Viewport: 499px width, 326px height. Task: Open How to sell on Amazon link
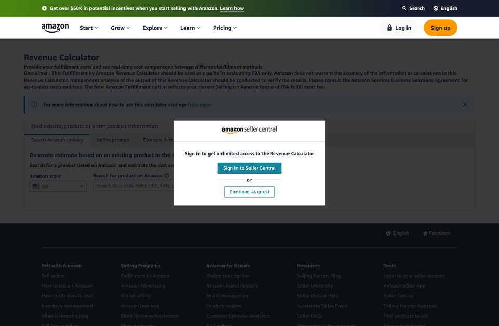pos(67,286)
